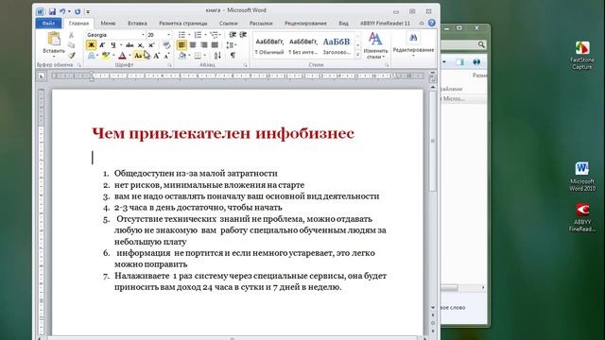
Task: Toggle right text alignment
Action: point(204,45)
